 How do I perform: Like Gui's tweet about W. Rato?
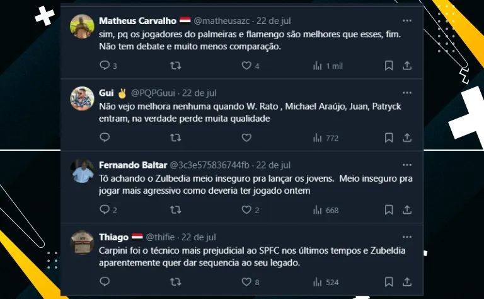point(246,138)
